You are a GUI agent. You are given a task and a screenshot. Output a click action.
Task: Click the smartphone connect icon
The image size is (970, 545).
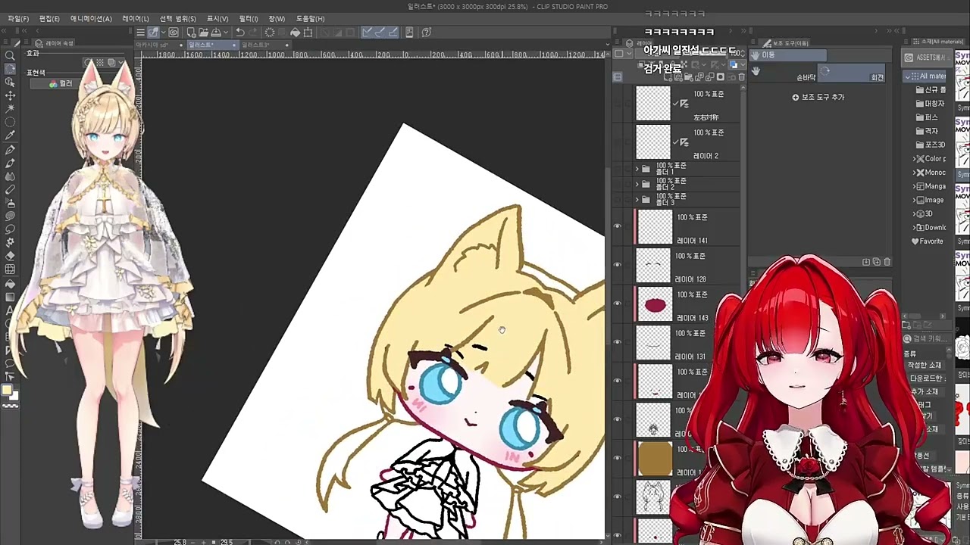(409, 32)
